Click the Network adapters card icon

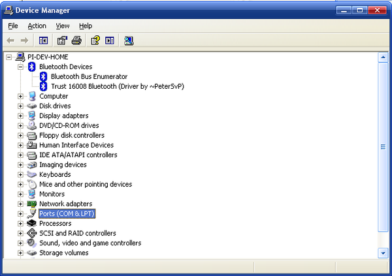32,204
